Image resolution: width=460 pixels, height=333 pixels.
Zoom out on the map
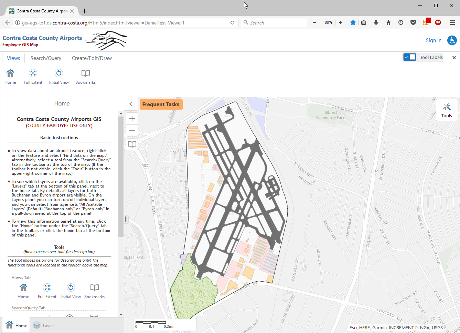(x=132, y=131)
